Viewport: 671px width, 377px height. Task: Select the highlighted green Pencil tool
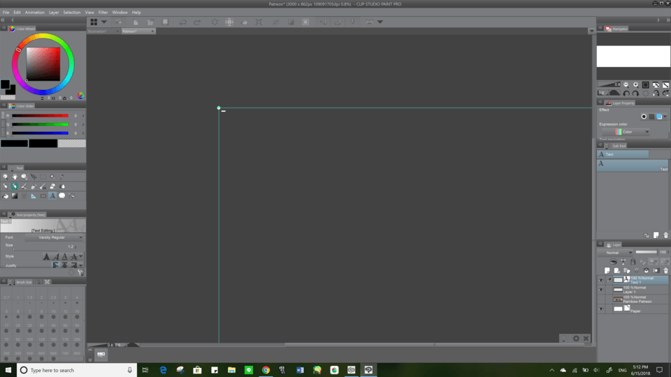pos(15,186)
